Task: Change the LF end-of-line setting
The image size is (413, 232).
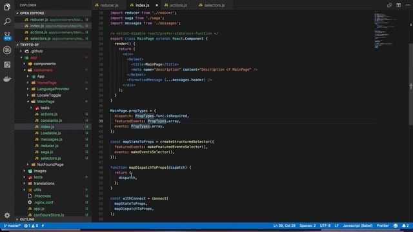Action: tap(337, 226)
